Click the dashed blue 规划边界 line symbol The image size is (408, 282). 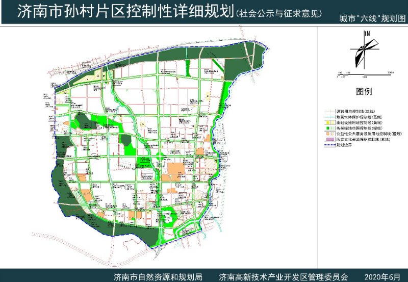coord(330,144)
